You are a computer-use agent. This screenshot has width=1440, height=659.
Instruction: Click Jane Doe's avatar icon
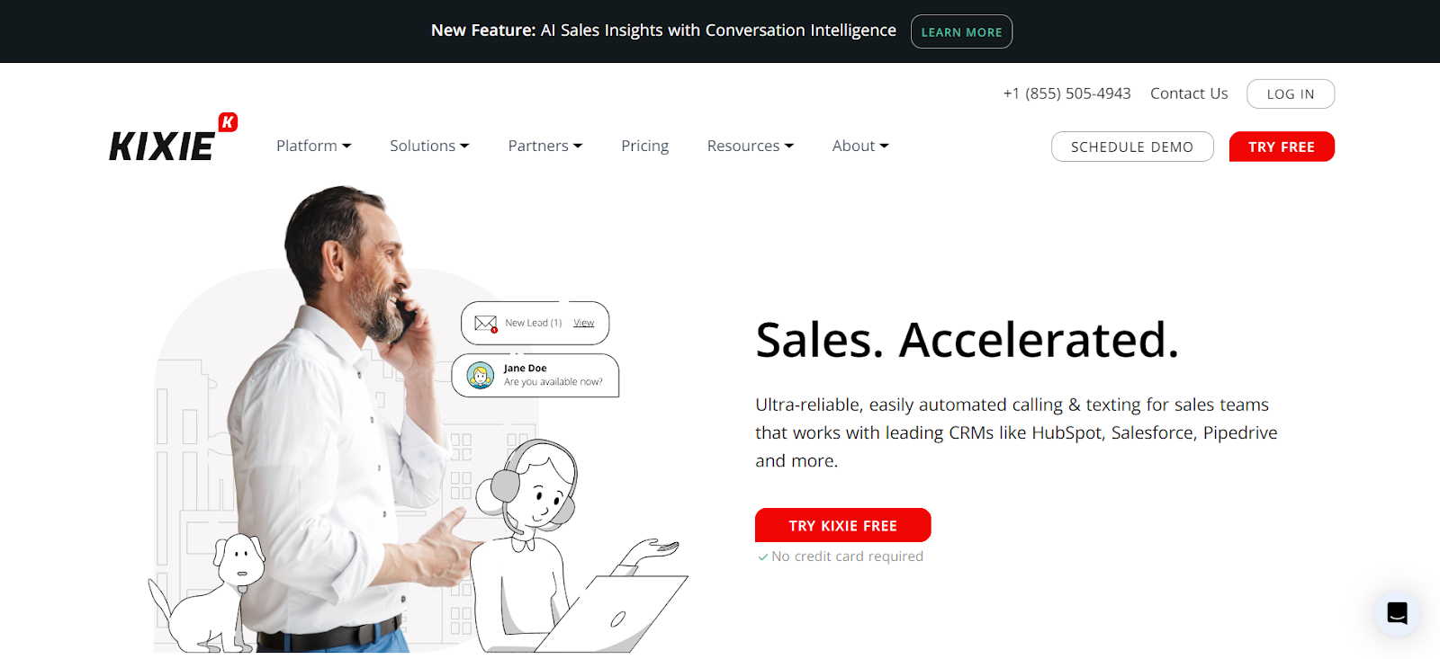click(x=481, y=375)
